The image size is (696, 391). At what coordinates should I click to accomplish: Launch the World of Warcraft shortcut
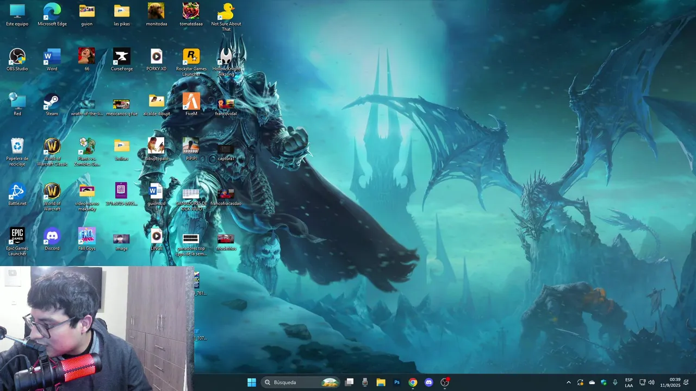tap(52, 197)
